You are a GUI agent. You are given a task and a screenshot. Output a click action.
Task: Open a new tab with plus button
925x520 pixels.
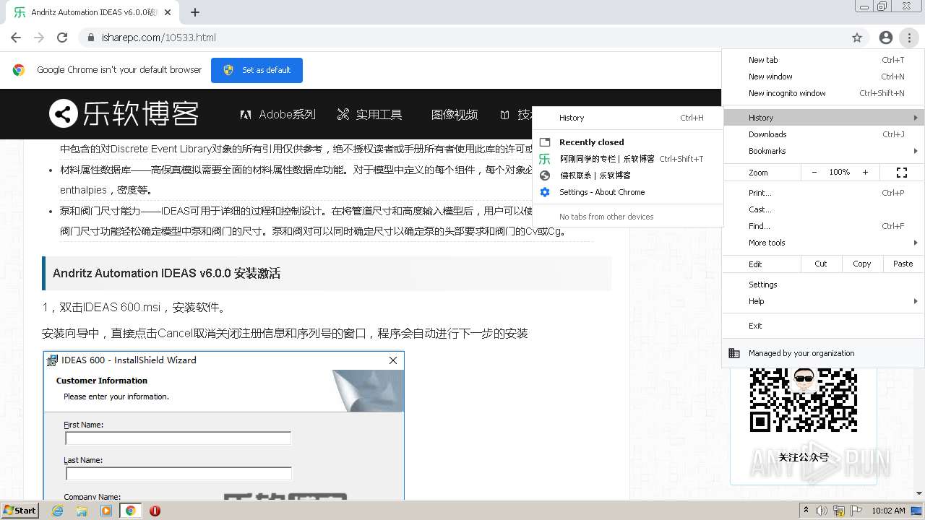pyautogui.click(x=195, y=12)
